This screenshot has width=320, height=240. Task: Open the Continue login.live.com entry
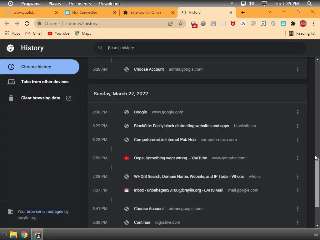142,222
